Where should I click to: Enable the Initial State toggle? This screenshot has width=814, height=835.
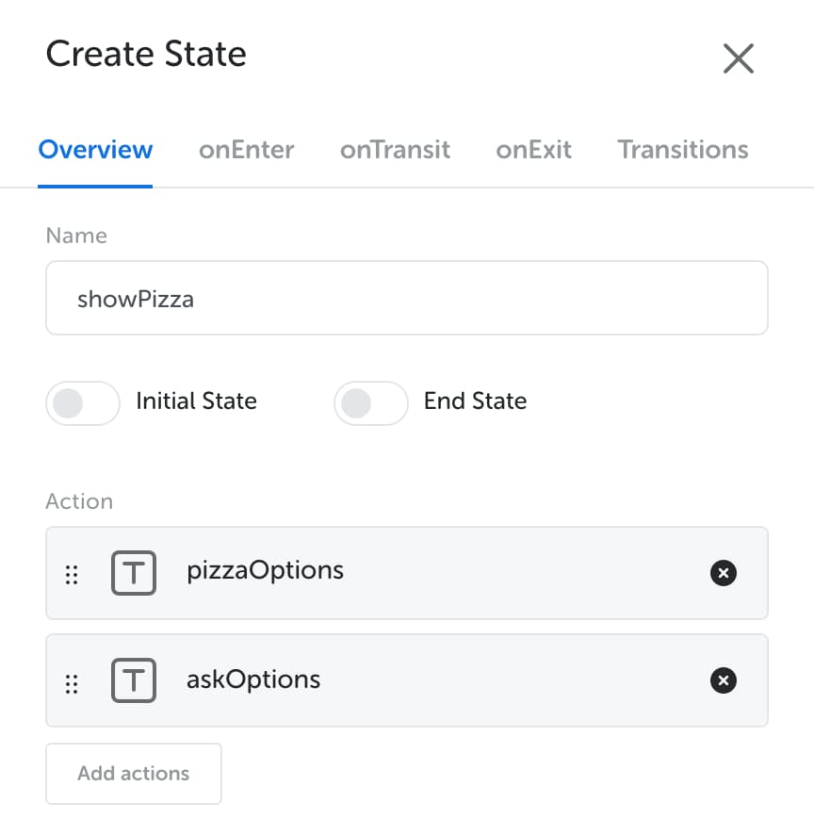click(83, 403)
